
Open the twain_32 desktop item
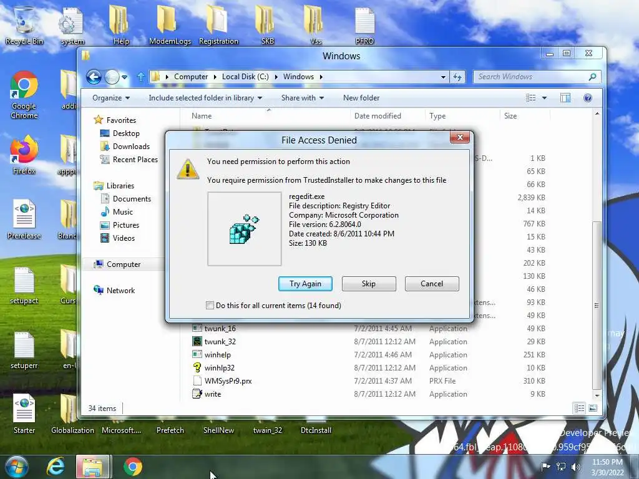click(x=267, y=430)
